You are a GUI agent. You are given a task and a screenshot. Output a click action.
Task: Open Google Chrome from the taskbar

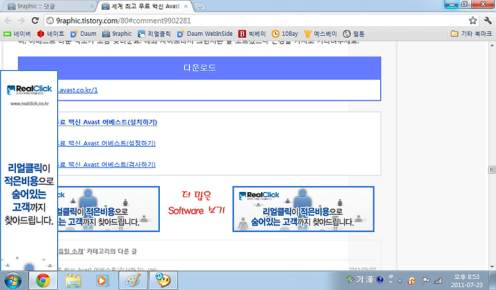tap(43, 280)
